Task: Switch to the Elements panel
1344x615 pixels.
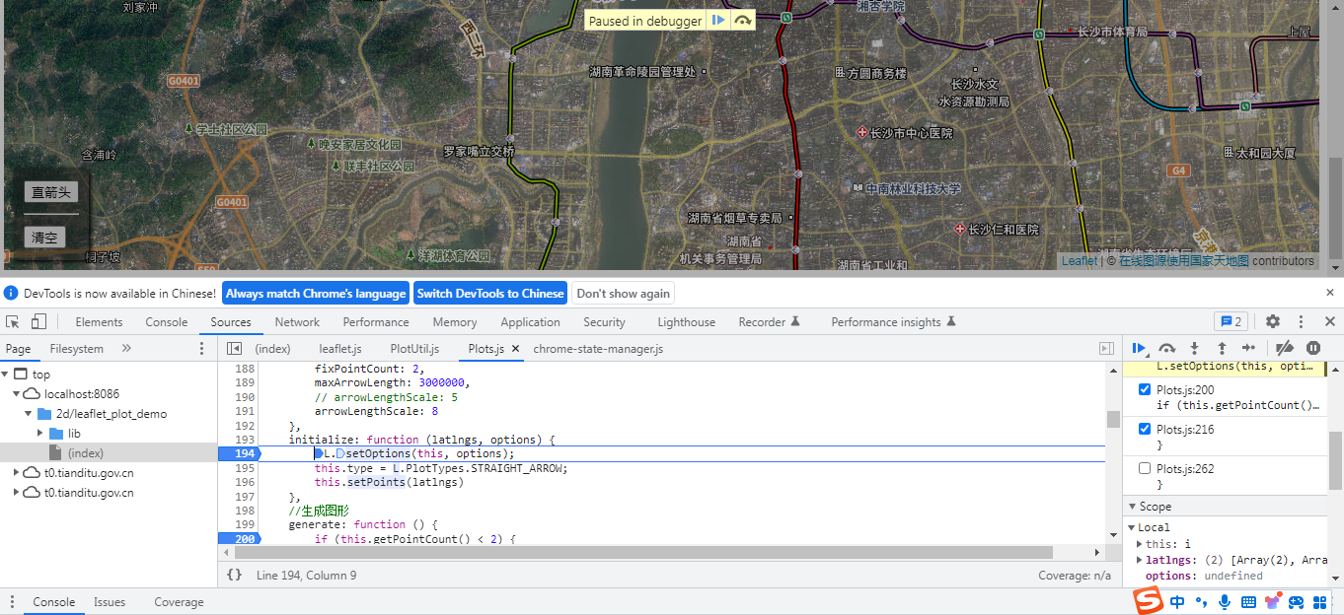Action: tap(99, 322)
